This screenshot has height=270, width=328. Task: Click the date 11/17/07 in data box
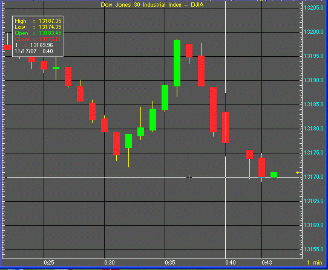[x=25, y=51]
